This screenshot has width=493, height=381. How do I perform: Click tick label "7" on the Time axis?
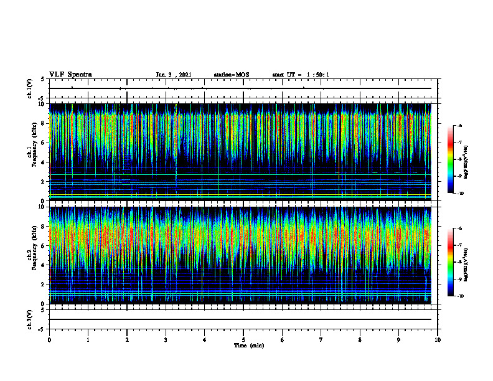321,340
